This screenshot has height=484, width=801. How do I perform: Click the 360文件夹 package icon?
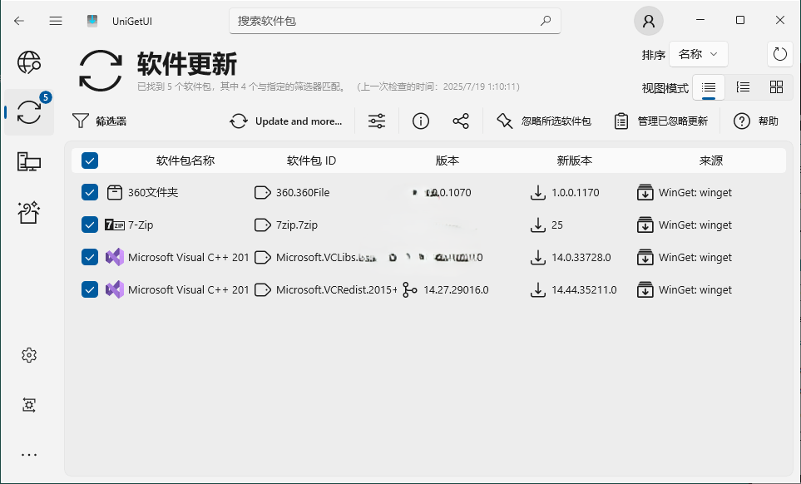[x=115, y=192]
